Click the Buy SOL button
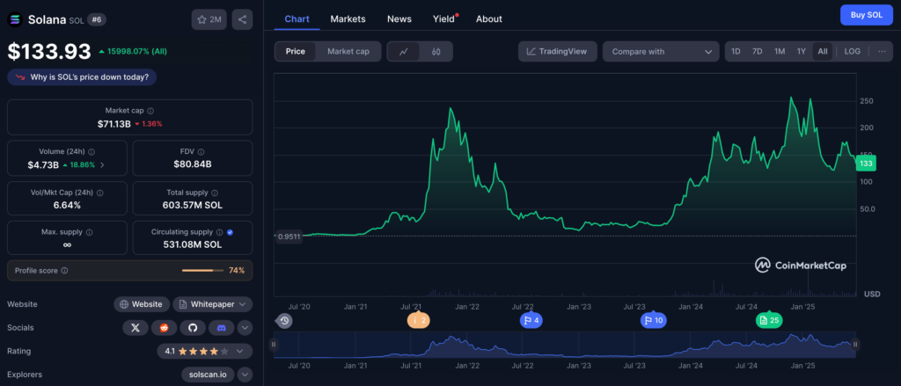The image size is (901, 386). point(867,15)
